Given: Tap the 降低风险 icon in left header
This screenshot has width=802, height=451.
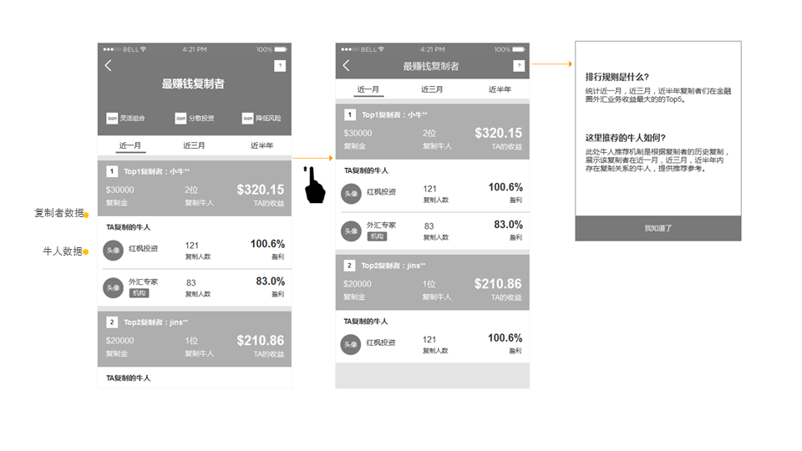Looking at the screenshot, I should point(247,118).
